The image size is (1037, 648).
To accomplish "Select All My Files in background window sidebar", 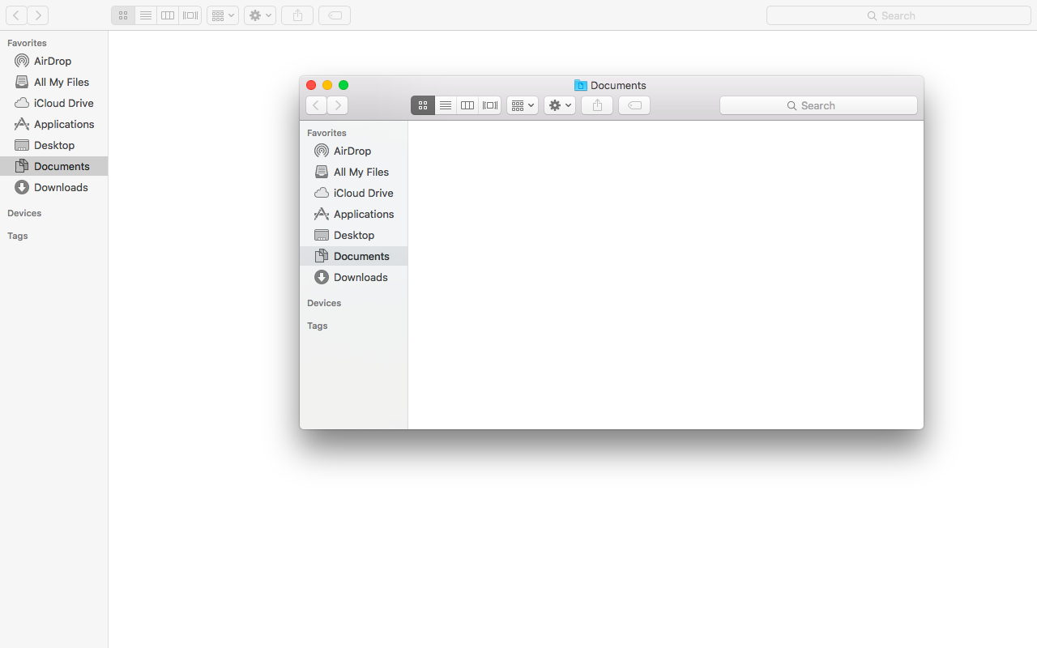I will pyautogui.click(x=53, y=82).
